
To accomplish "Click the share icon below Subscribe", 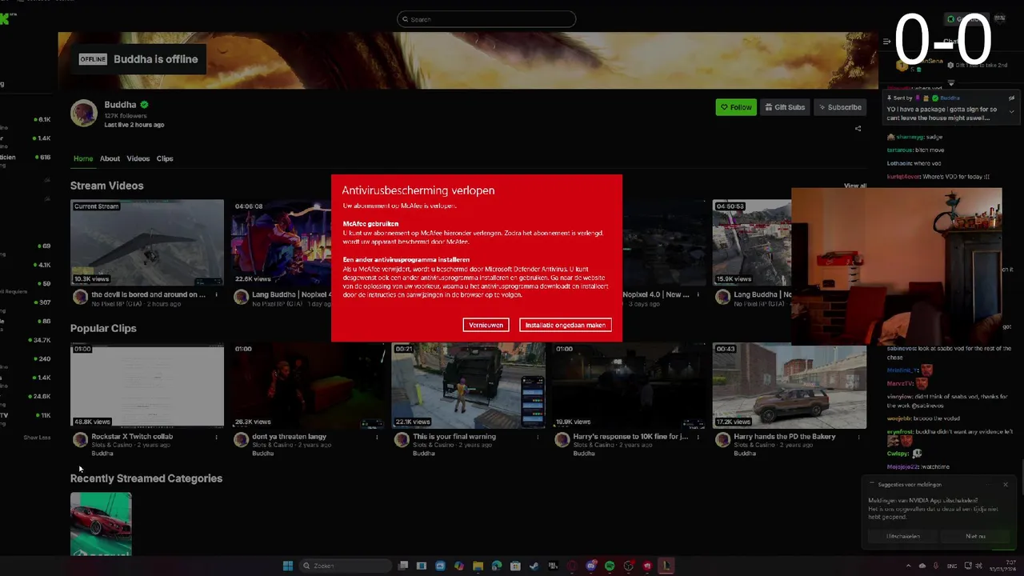I will (858, 128).
